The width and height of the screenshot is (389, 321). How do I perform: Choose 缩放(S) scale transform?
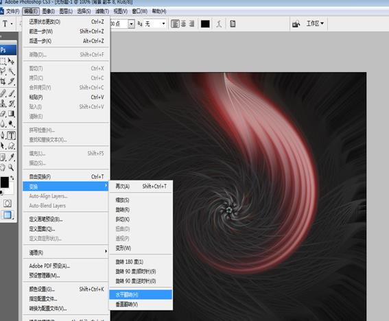click(141, 200)
